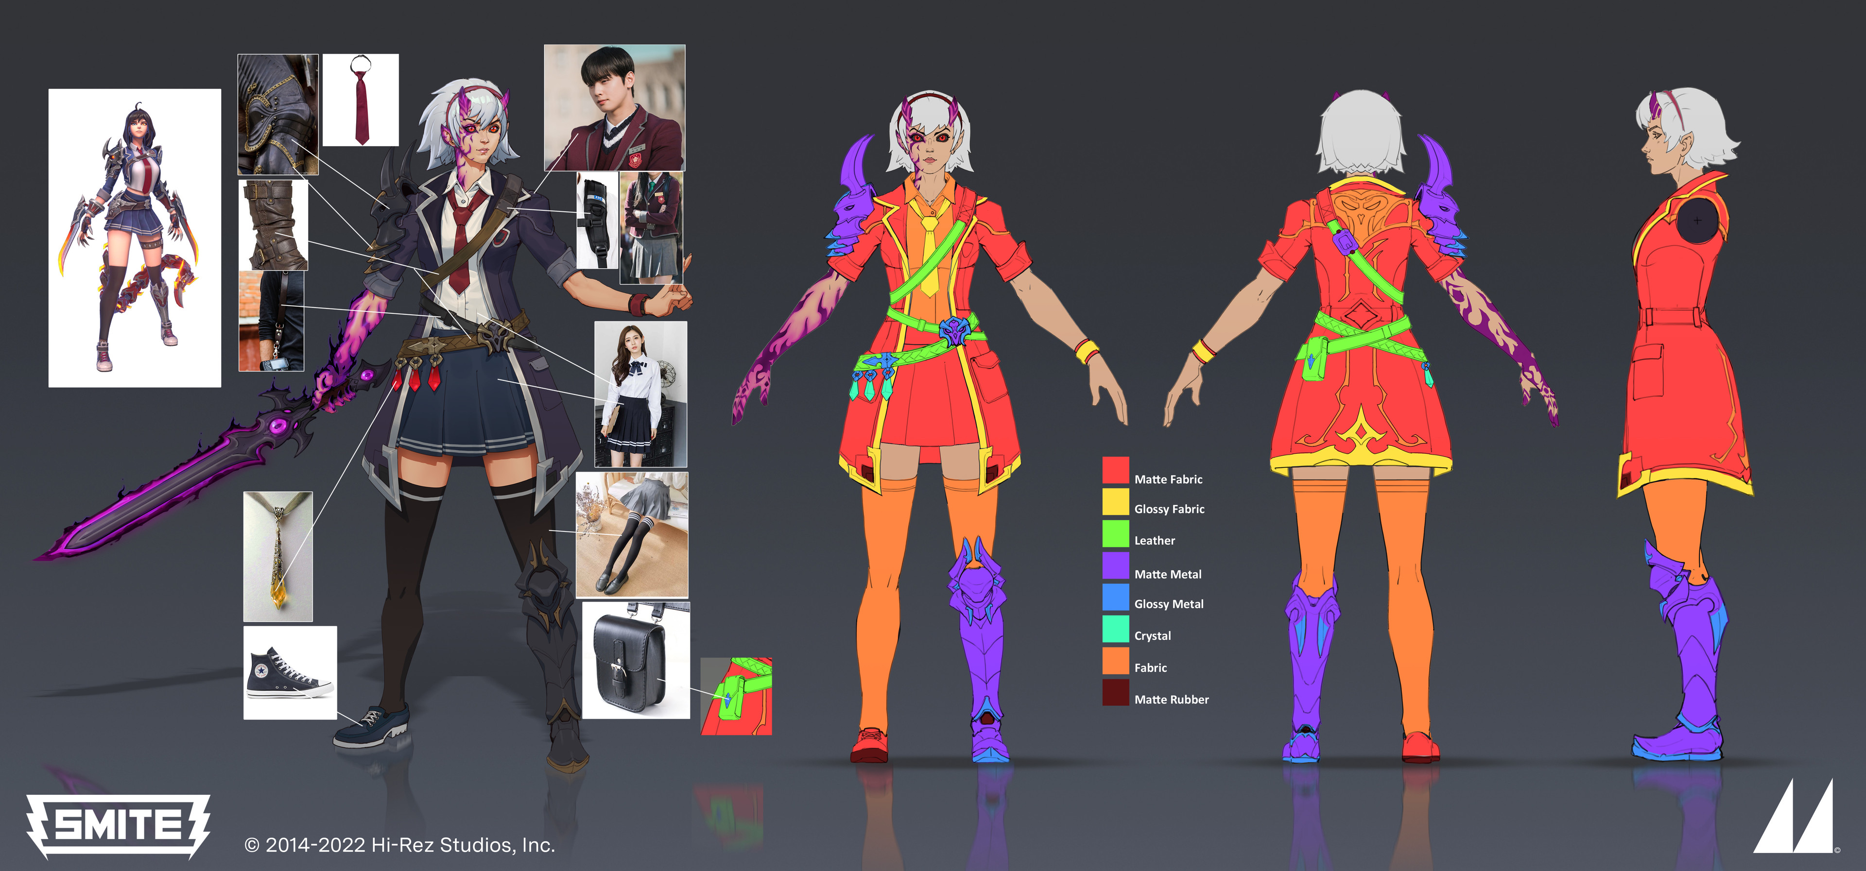Select the green pouch material callout inset

click(736, 697)
